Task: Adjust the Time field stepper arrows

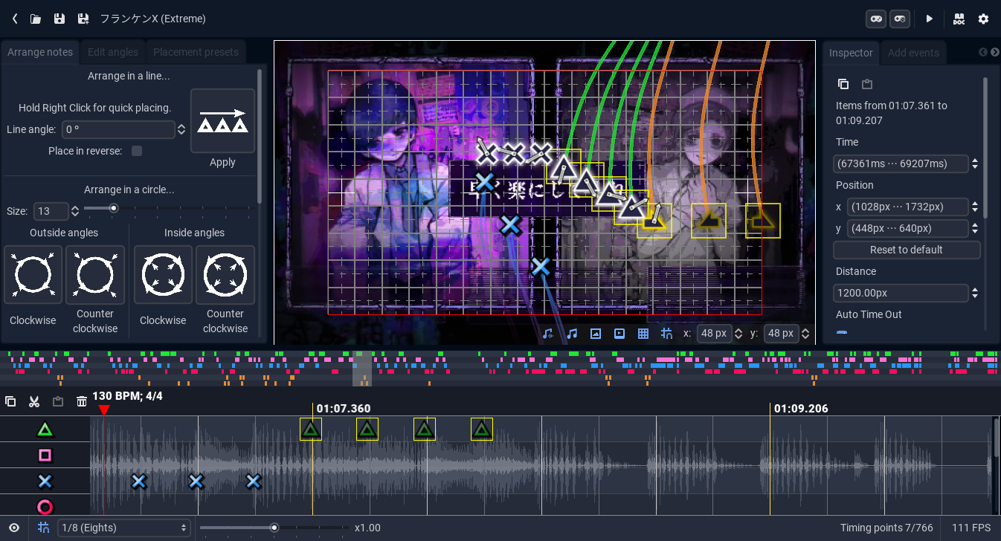Action: pyautogui.click(x=975, y=163)
